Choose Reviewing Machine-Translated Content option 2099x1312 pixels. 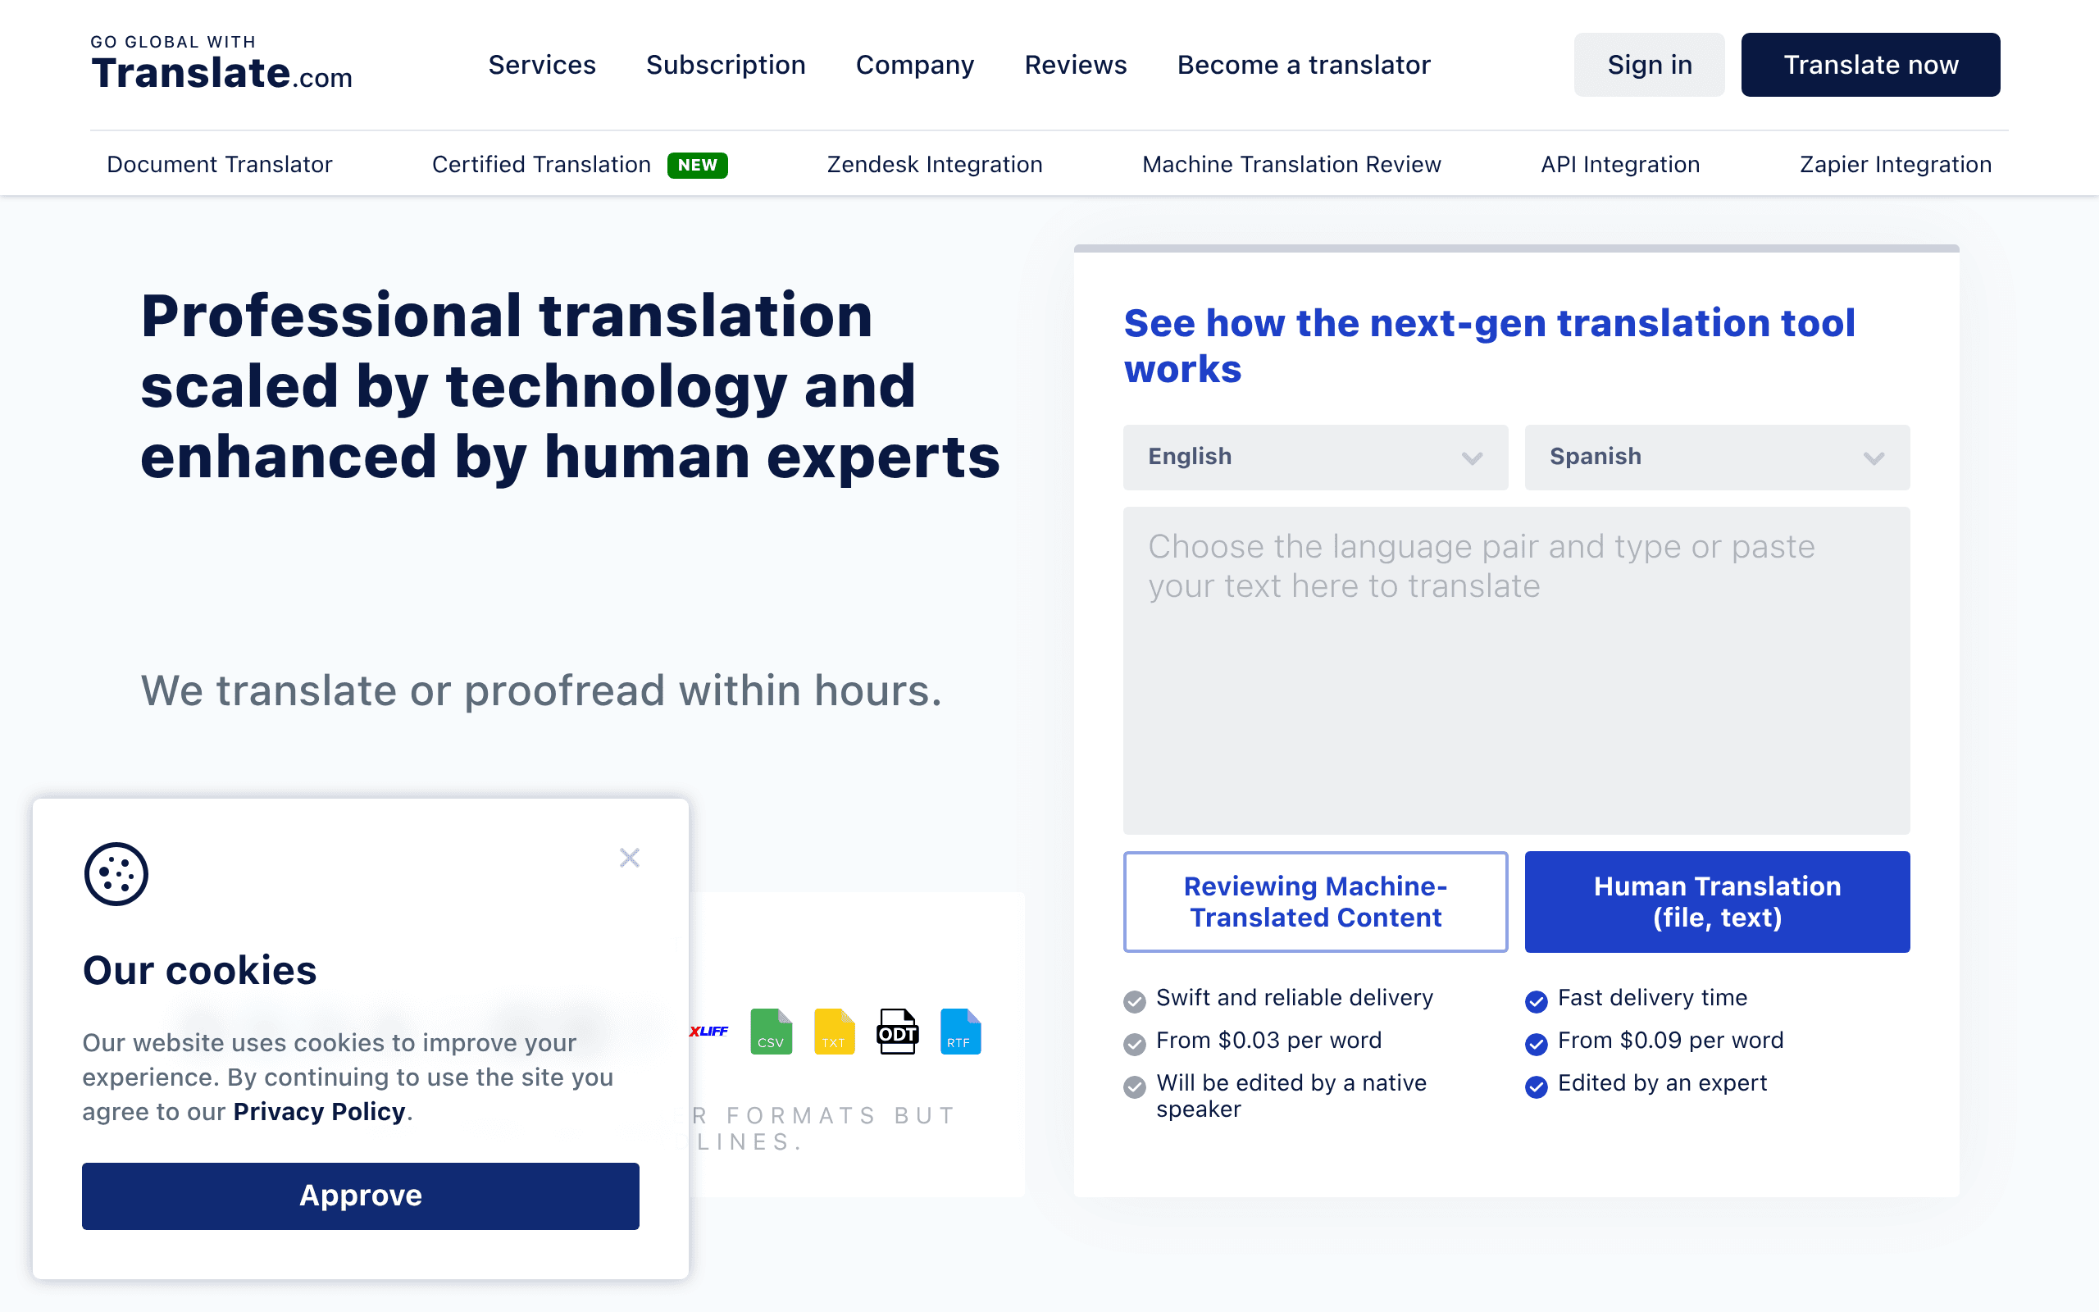[1315, 901]
